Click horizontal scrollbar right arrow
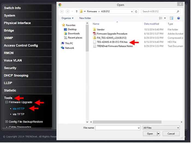Viewport: 191px width, 143px height. (181, 122)
